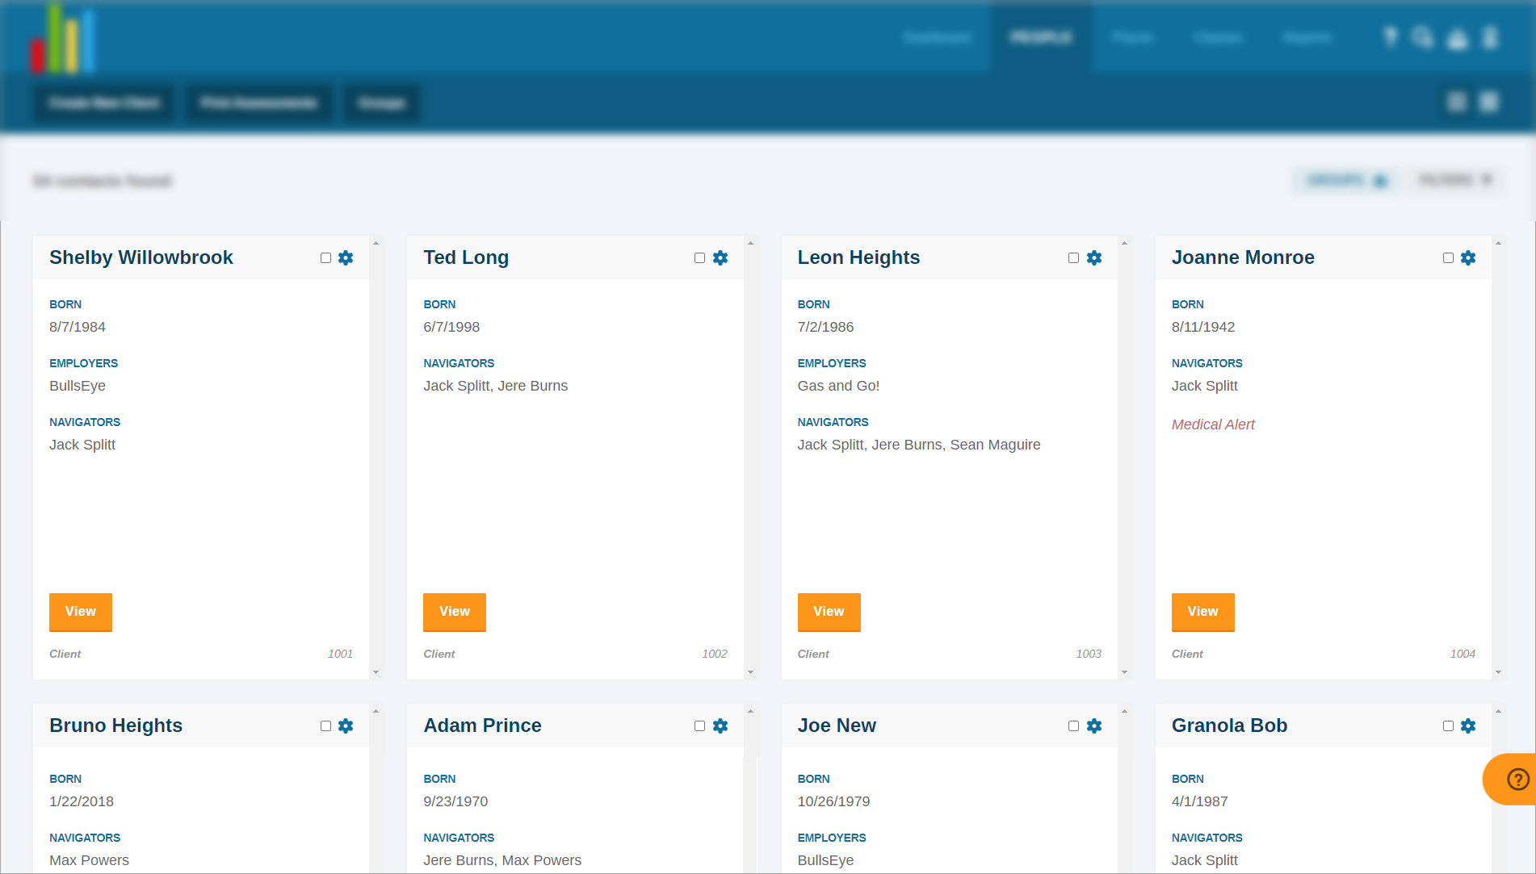Screen dimensions: 1536x874
Task: Click the birth date '10/26/1979'
Action: pos(833,801)
